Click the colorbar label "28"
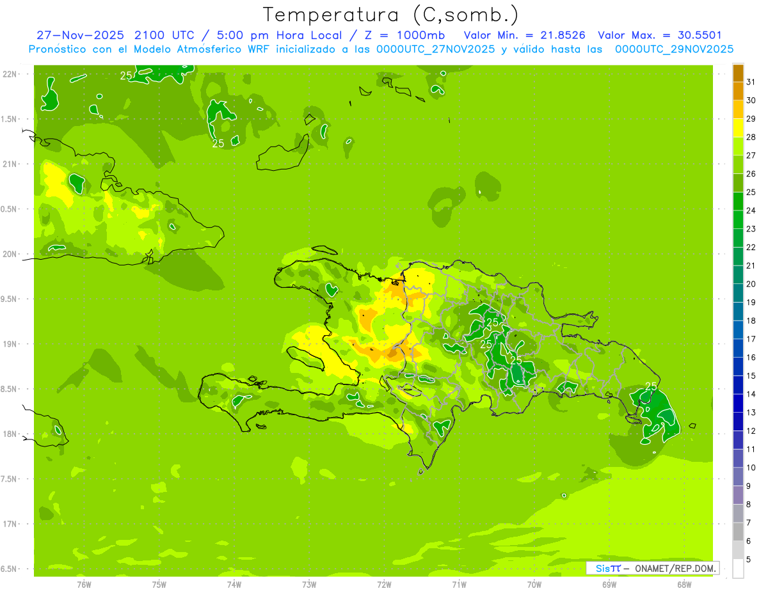 (751, 137)
